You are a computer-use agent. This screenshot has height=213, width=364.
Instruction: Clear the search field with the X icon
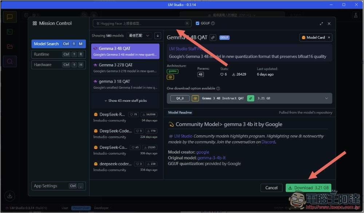pyautogui.click(x=187, y=23)
